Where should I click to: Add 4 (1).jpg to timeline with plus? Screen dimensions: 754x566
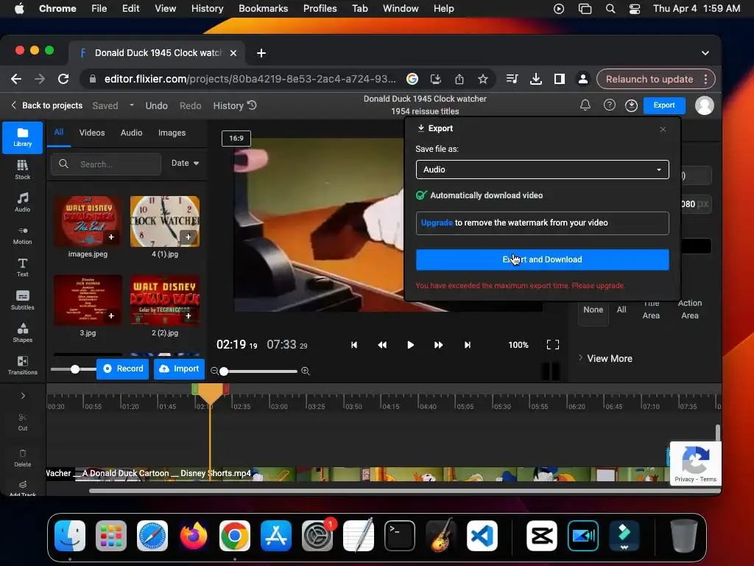(x=188, y=237)
